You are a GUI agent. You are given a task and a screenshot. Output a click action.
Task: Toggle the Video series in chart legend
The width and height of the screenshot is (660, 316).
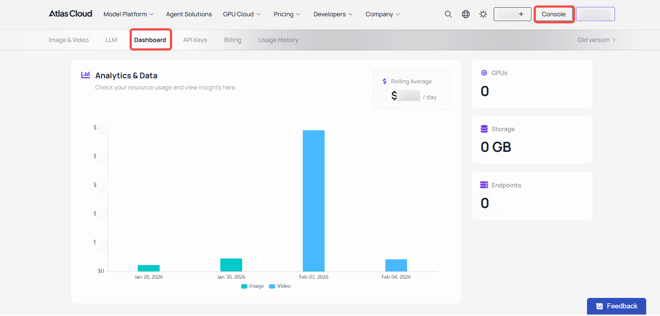[x=280, y=286]
